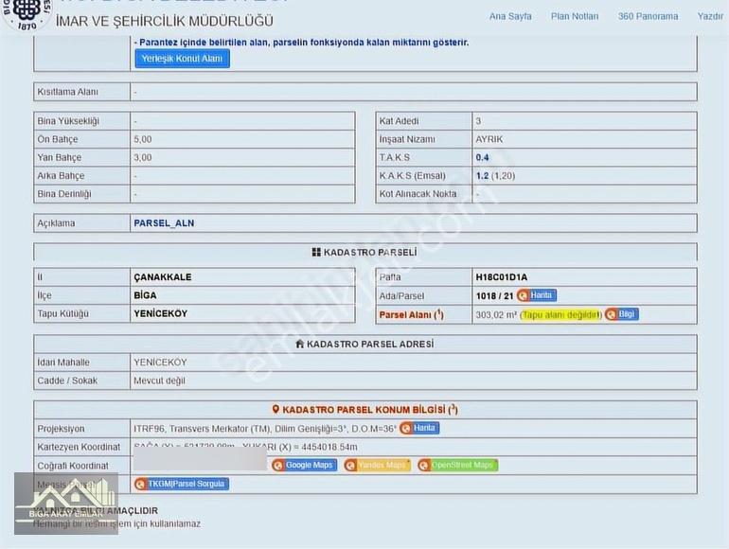Select the AYRIK İnşaat Nizamı value
This screenshot has height=549, width=729.
(x=489, y=139)
